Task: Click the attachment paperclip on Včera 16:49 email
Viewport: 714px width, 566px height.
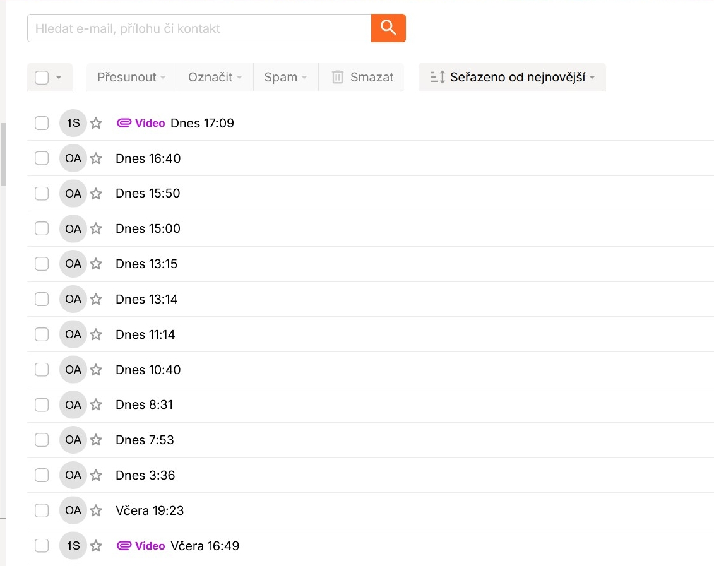Action: tap(124, 546)
